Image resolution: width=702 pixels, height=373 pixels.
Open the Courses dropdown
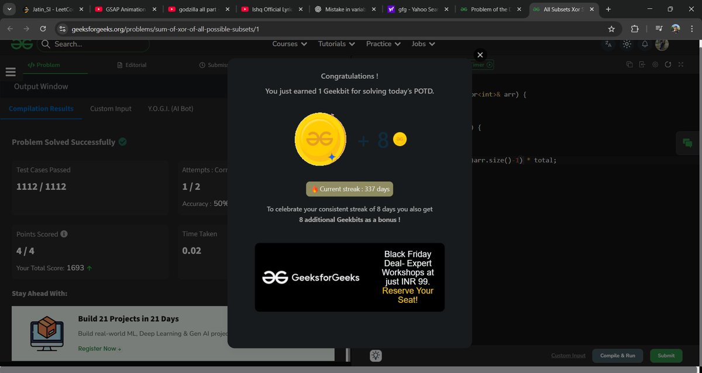click(x=289, y=44)
